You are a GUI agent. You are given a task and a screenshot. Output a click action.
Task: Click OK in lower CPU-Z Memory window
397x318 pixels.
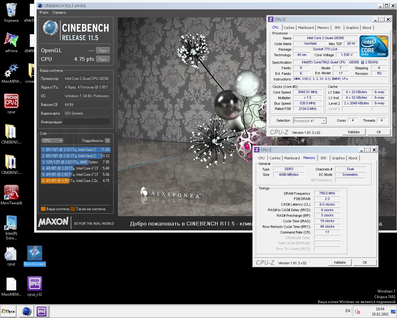tap(365, 262)
